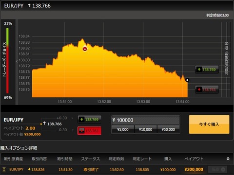Click the 13:52:30 expiry time cell

click(x=117, y=170)
